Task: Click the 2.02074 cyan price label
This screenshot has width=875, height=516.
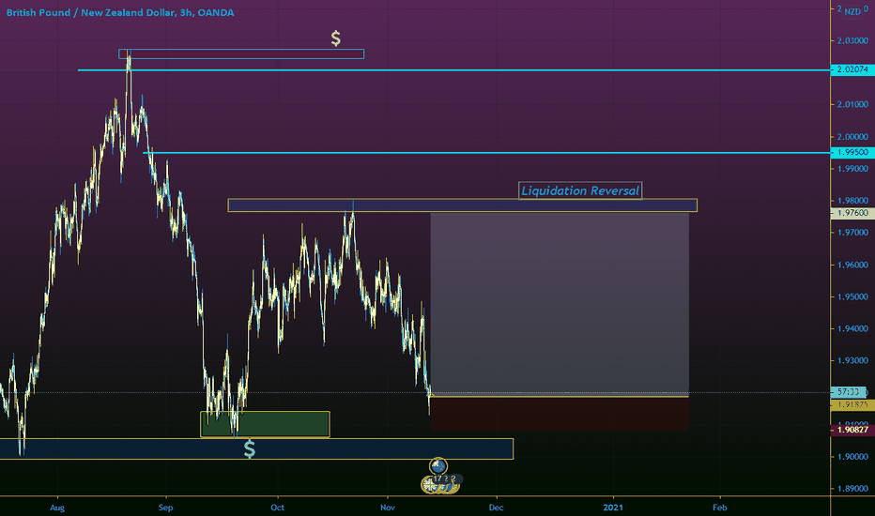Action: (x=852, y=69)
